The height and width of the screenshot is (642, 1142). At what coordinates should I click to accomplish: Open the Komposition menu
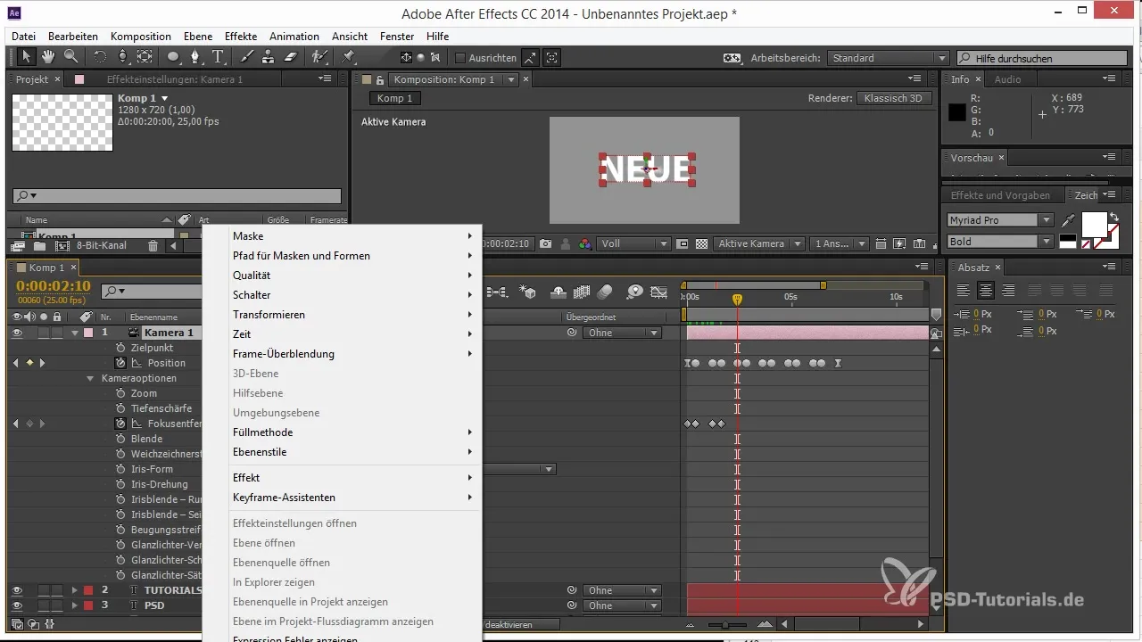[141, 37]
